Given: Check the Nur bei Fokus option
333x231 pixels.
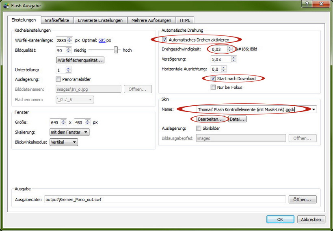Looking at the screenshot, I should (x=213, y=87).
